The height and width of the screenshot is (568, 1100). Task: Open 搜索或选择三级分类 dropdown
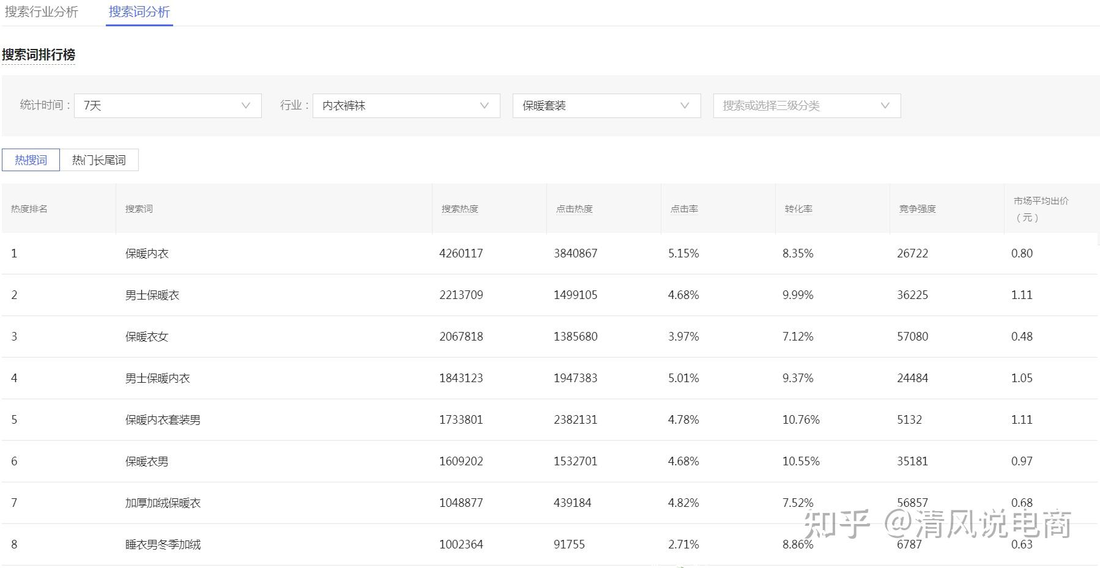807,106
